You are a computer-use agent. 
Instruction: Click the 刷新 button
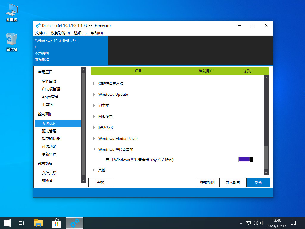pos(258,182)
